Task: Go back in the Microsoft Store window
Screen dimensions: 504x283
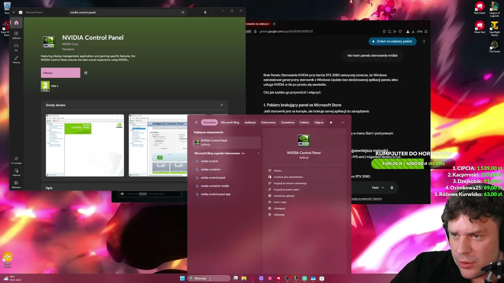Action: pos(14,12)
